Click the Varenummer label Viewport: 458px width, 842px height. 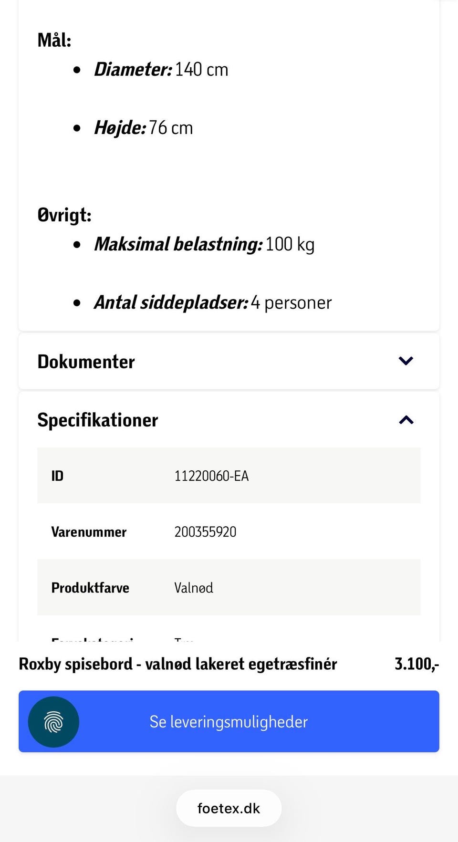tap(89, 532)
